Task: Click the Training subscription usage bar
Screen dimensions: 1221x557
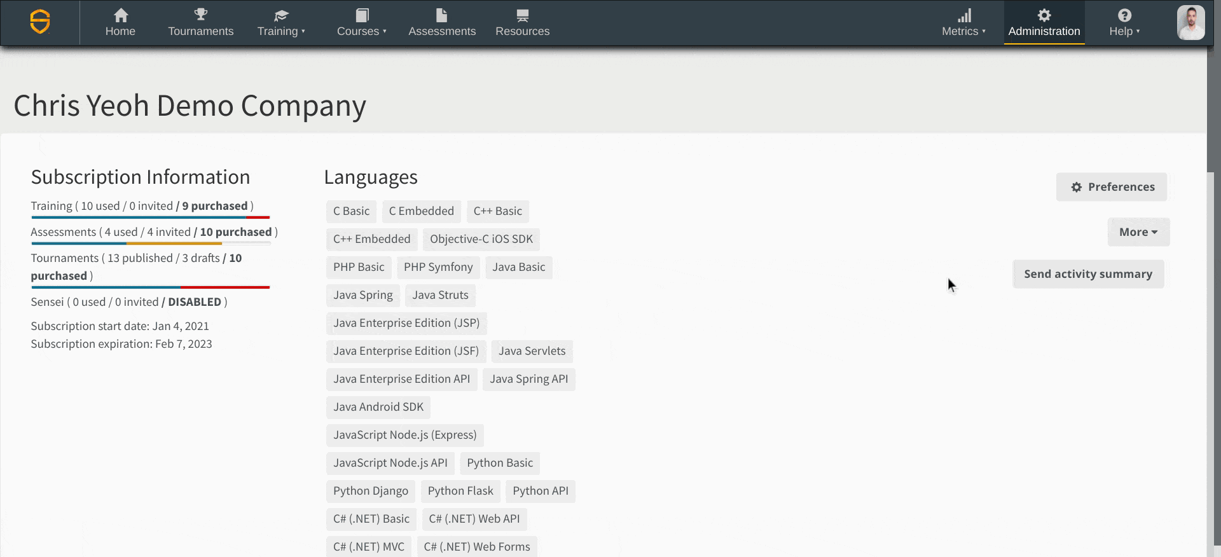Action: [151, 217]
